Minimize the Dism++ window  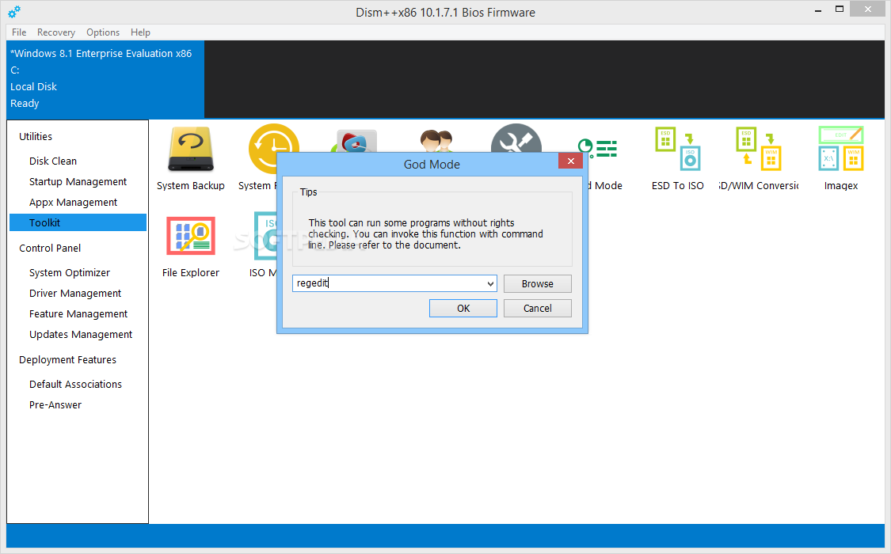(x=818, y=9)
